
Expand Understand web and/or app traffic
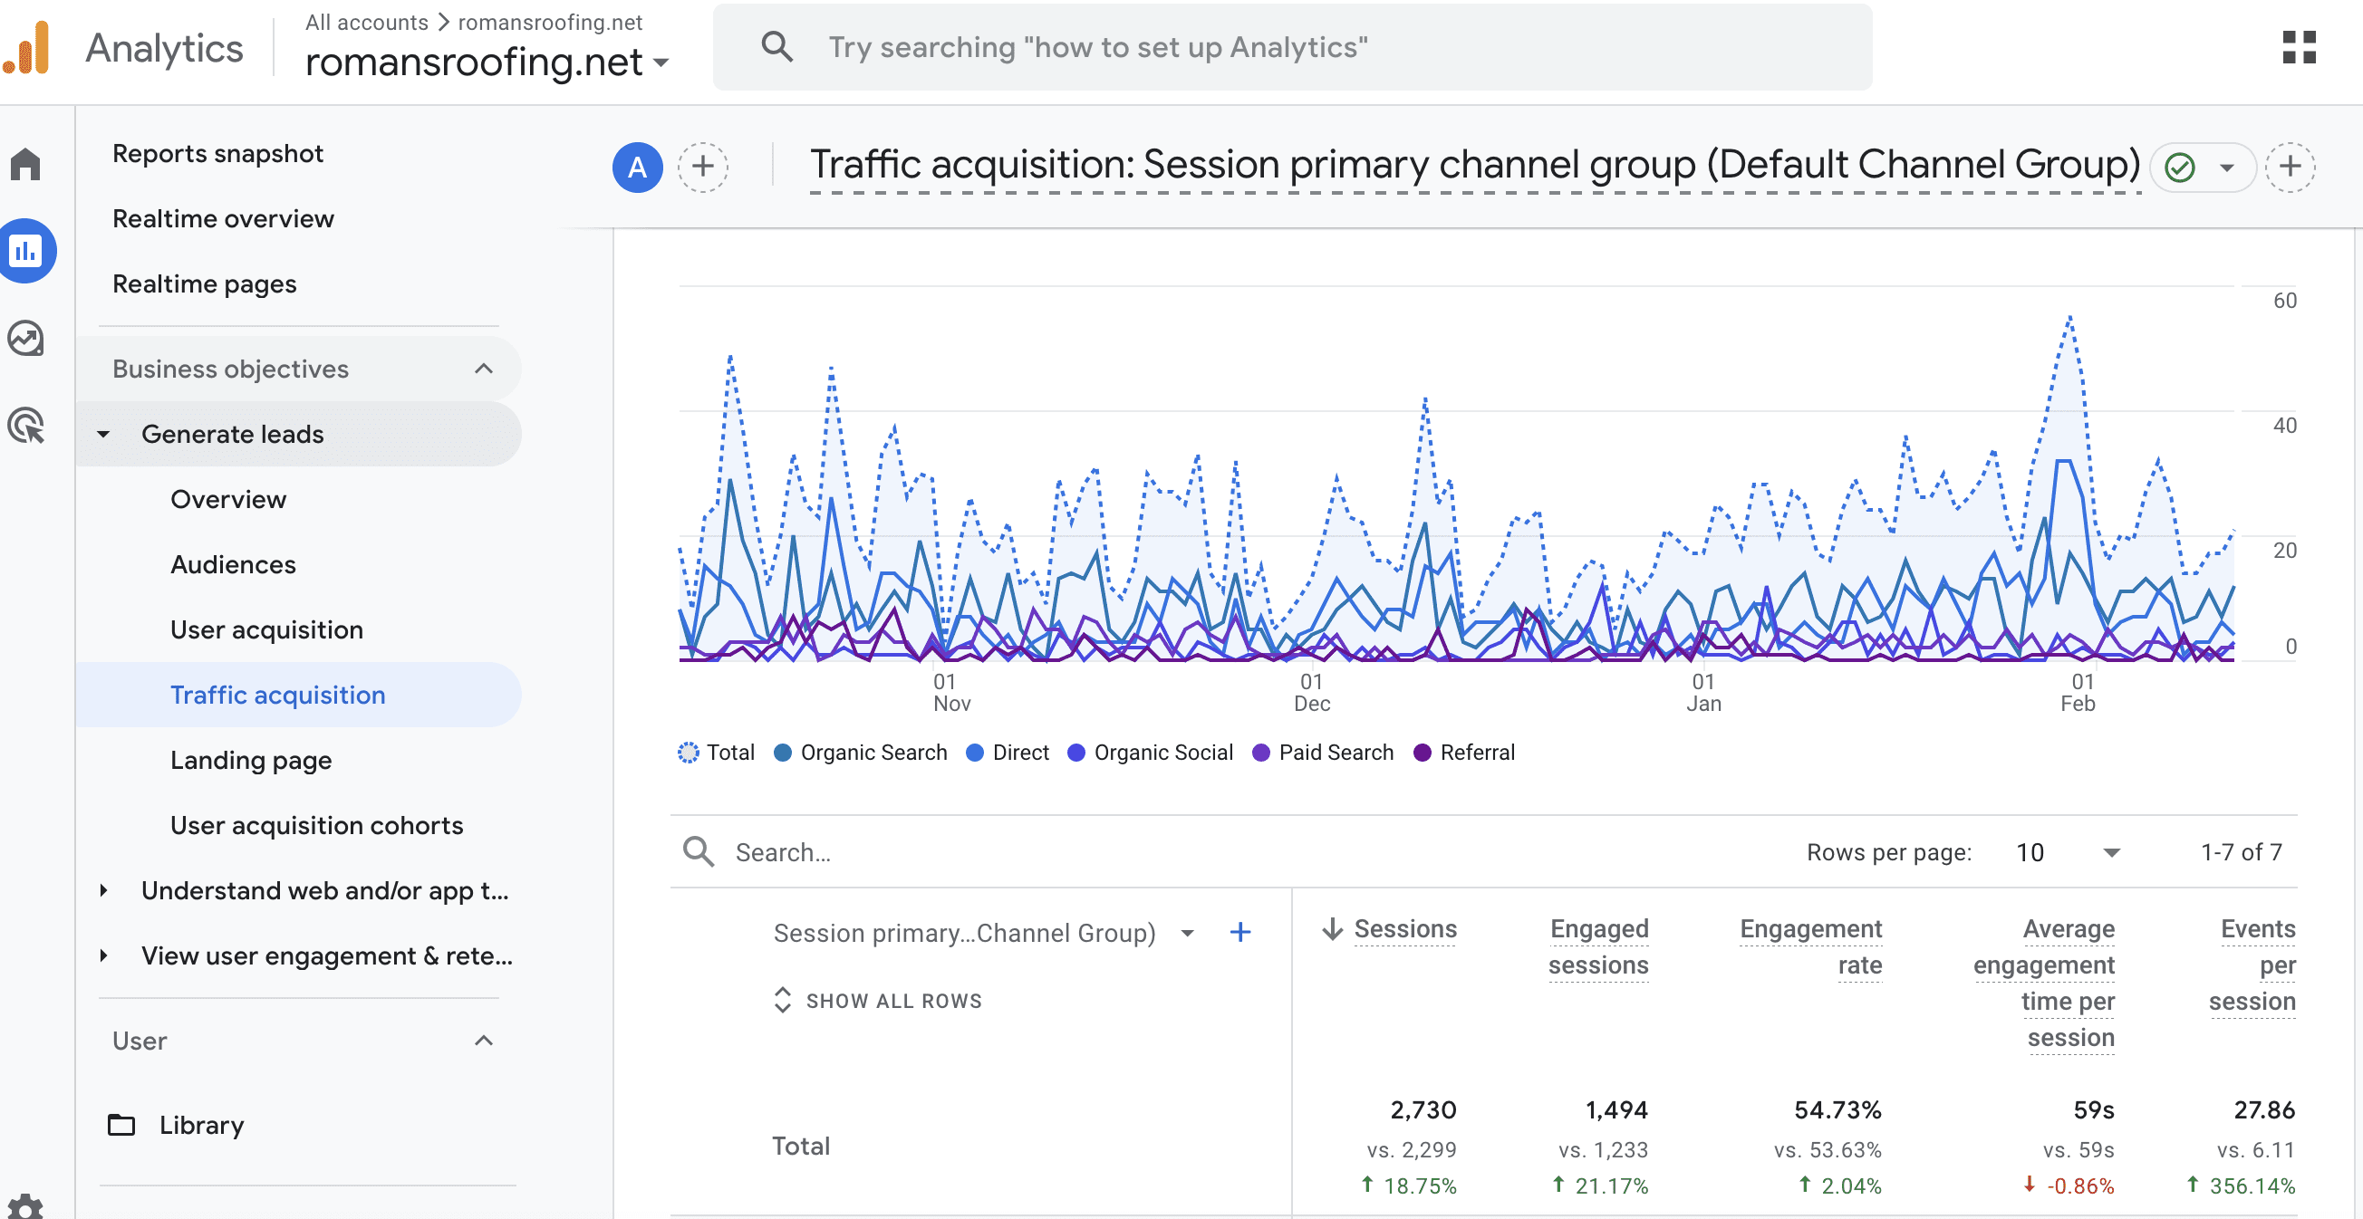[x=102, y=890]
